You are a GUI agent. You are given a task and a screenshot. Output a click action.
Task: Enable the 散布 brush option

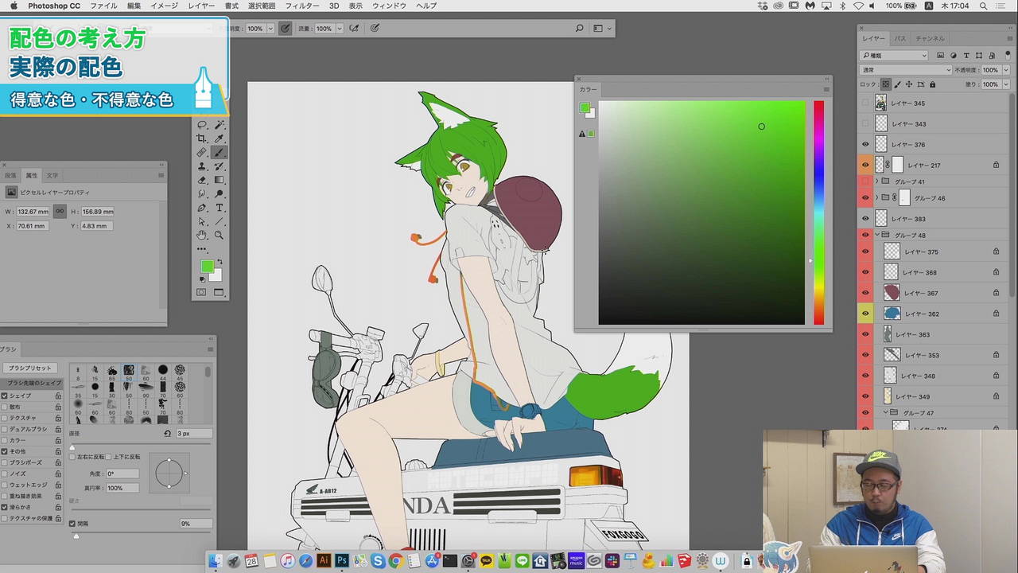pos(5,407)
